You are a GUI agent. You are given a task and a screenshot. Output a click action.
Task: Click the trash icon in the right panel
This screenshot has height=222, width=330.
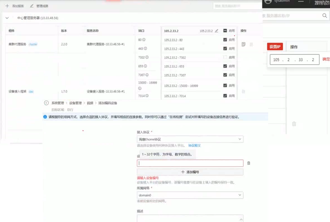click(294, 124)
